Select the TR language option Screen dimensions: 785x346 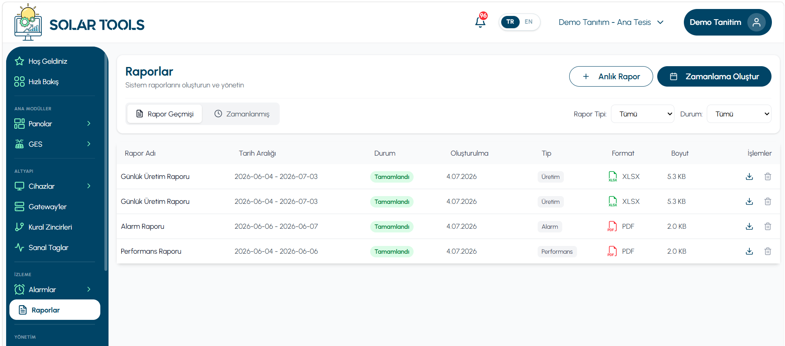point(510,22)
